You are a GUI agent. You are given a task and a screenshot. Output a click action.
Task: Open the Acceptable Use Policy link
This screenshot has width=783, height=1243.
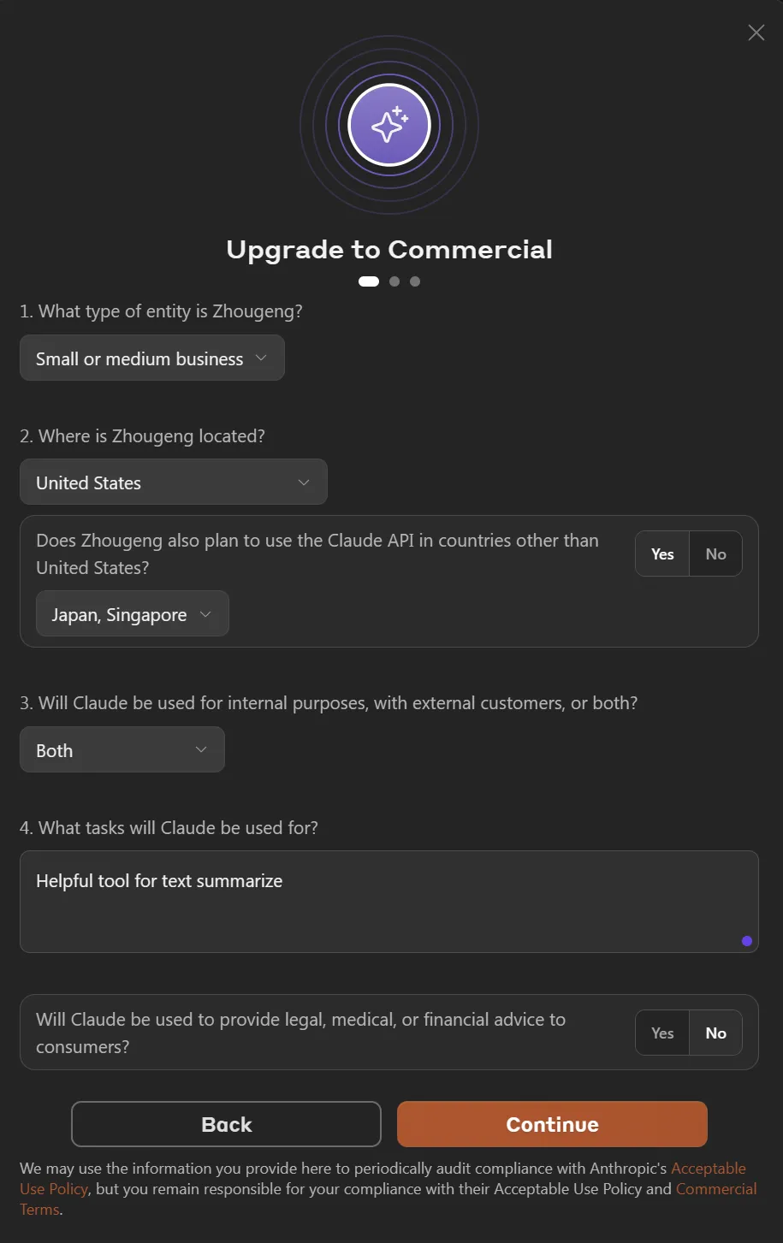pos(708,1169)
